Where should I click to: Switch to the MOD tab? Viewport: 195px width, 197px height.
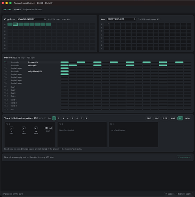[188, 118]
